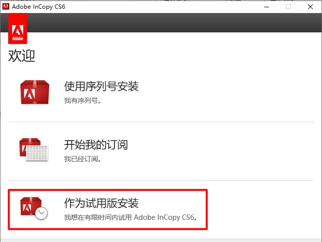Image resolution: width=322 pixels, height=242 pixels.
Task: Select the 使用序列号安装 option heading
Action: 101,86
